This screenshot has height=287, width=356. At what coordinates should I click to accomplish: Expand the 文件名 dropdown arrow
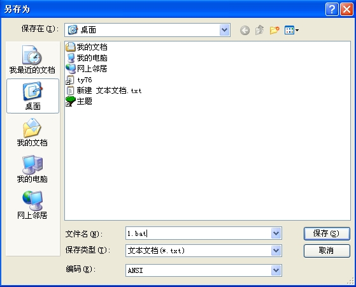(276, 233)
